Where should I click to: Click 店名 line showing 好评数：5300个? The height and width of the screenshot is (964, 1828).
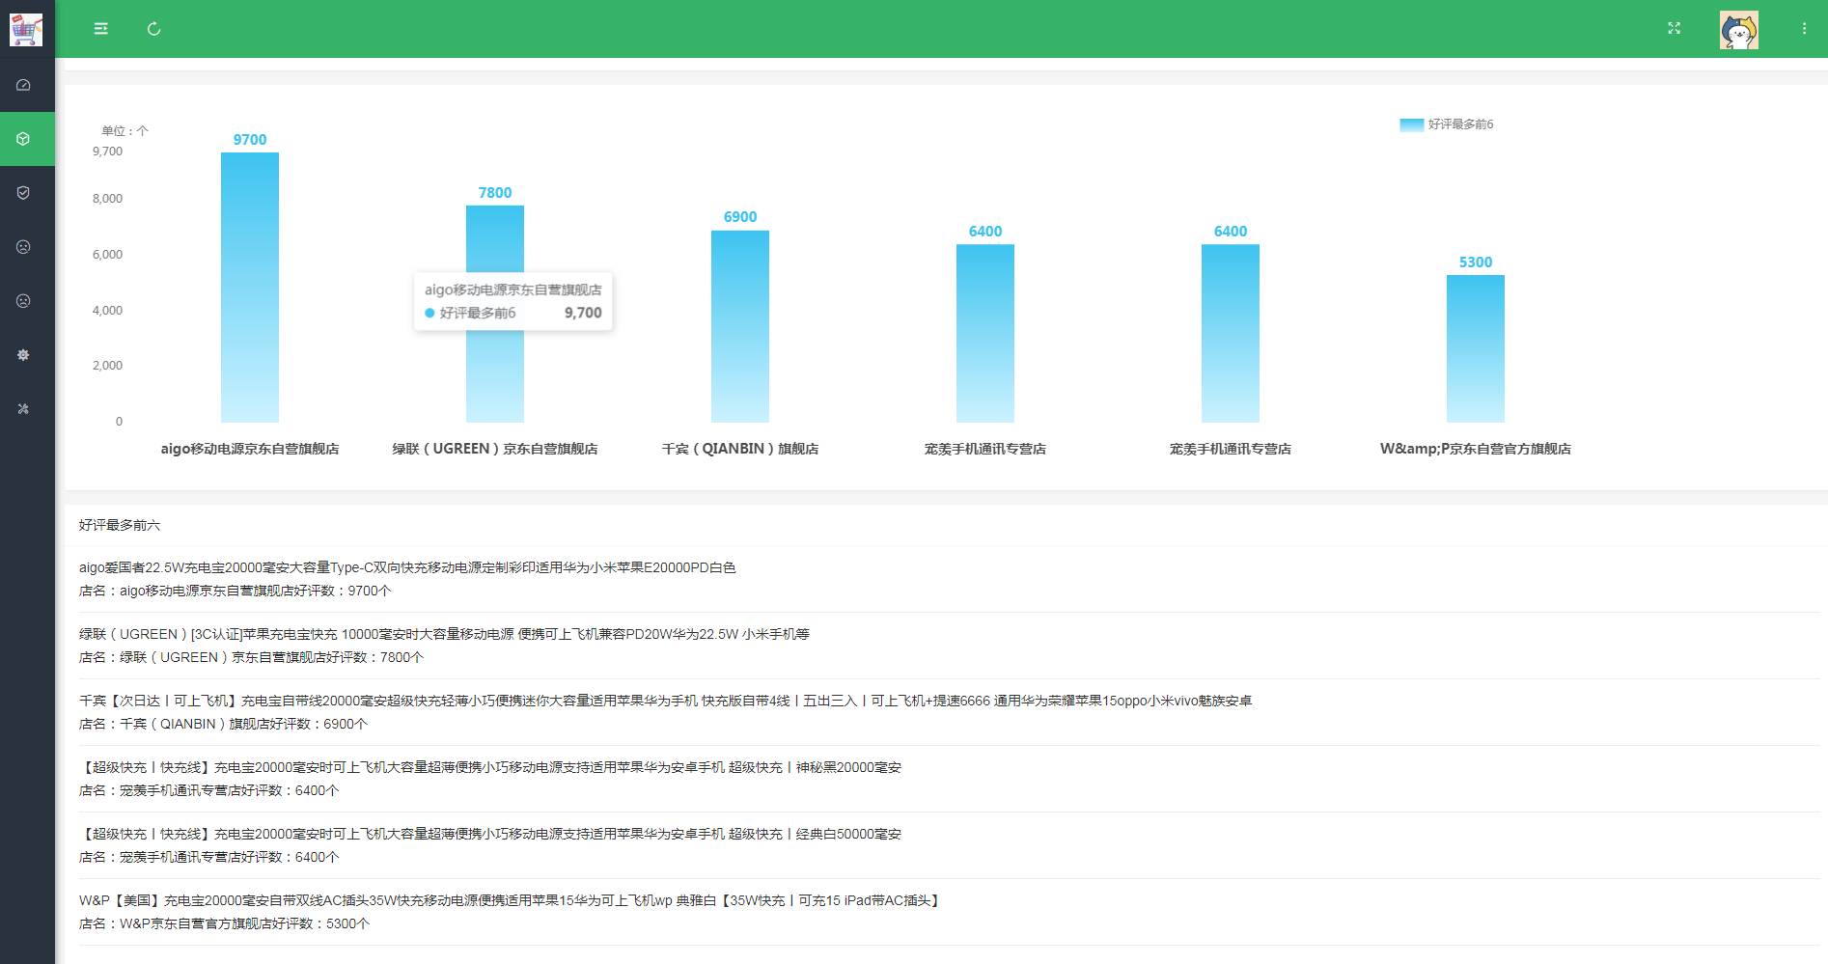pyautogui.click(x=225, y=923)
